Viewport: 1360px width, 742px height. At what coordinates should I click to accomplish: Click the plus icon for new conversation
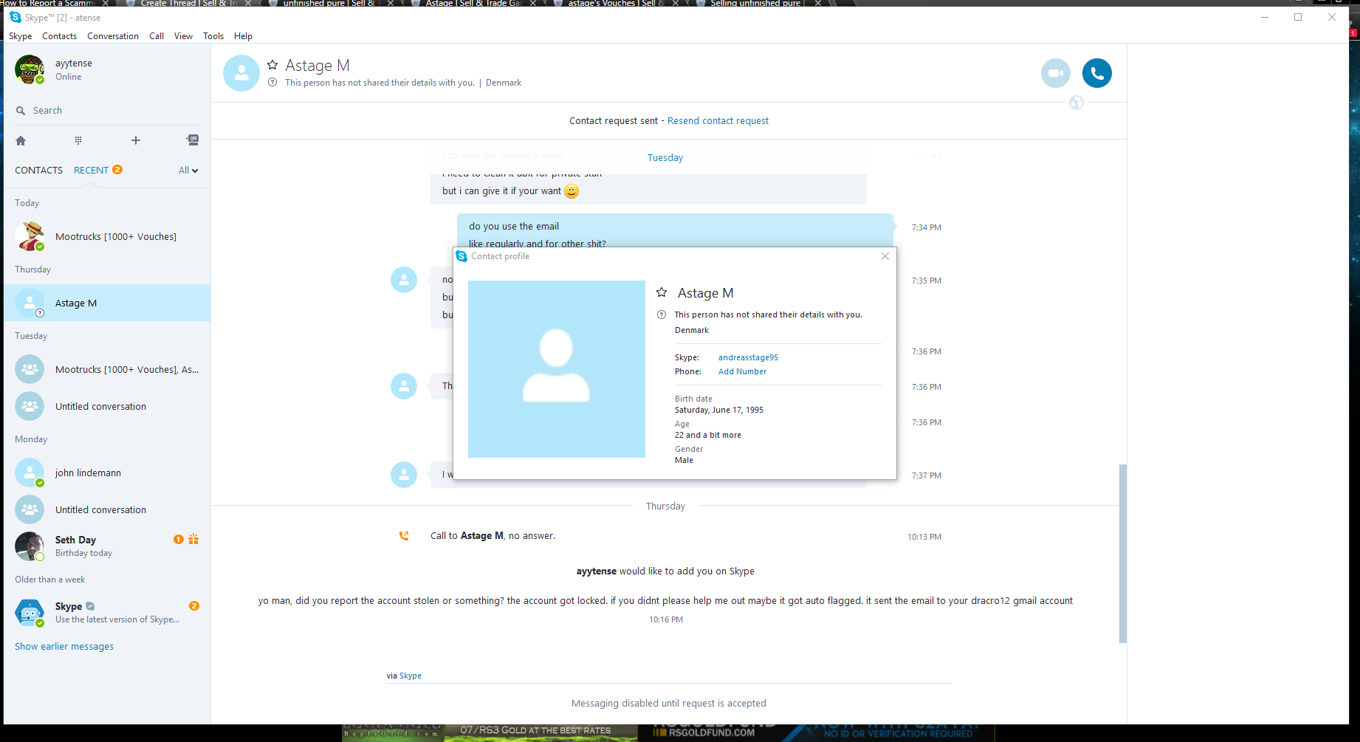point(136,140)
